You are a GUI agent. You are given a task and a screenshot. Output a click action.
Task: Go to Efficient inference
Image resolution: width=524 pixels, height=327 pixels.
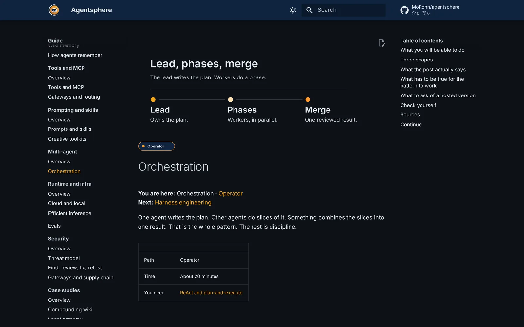pyautogui.click(x=70, y=213)
